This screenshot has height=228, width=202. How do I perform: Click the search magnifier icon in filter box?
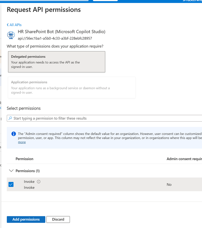pyautogui.click(x=10, y=118)
